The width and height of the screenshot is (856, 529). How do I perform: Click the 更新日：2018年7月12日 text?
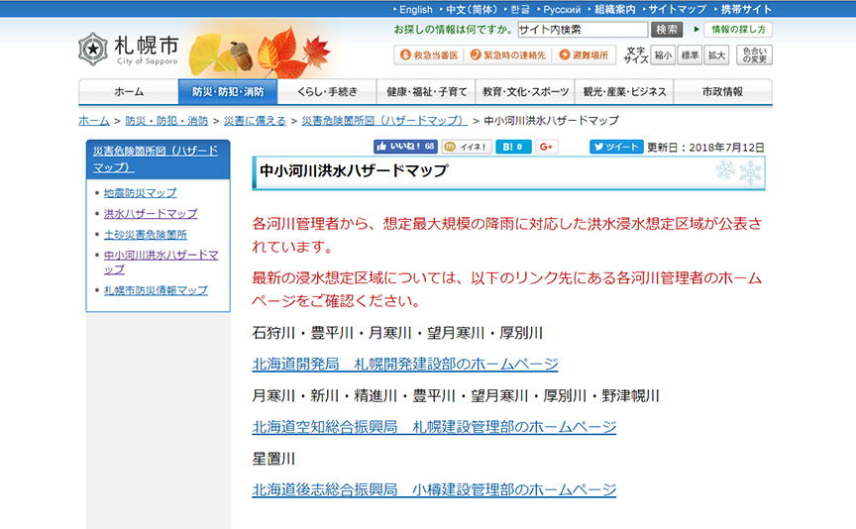click(705, 148)
